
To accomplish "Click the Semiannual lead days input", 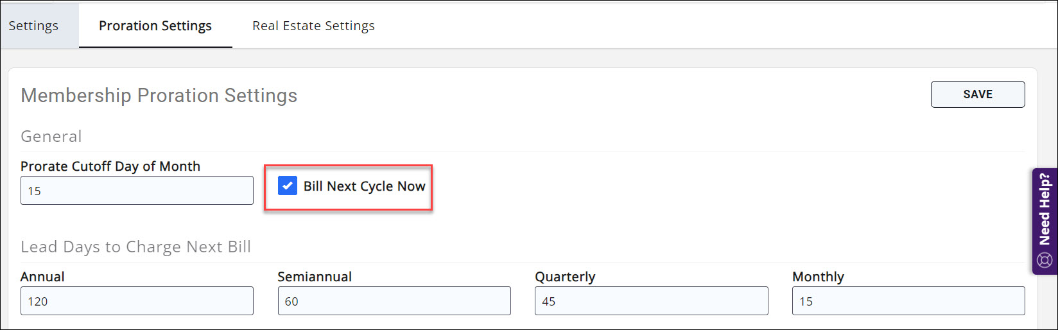I will pos(394,301).
